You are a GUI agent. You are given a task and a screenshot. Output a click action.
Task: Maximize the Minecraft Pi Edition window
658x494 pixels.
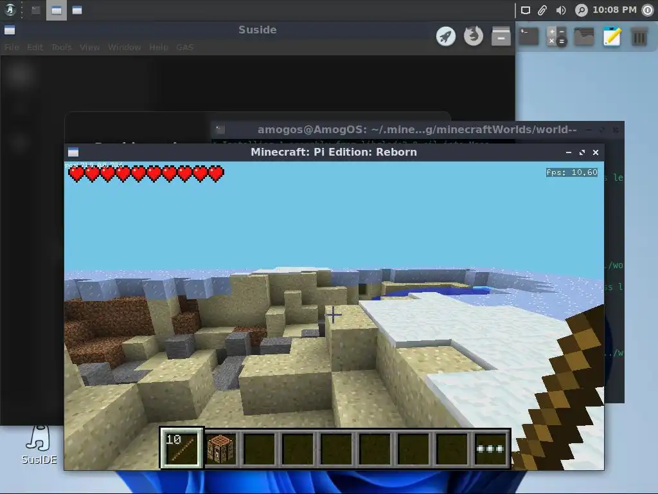coord(582,152)
